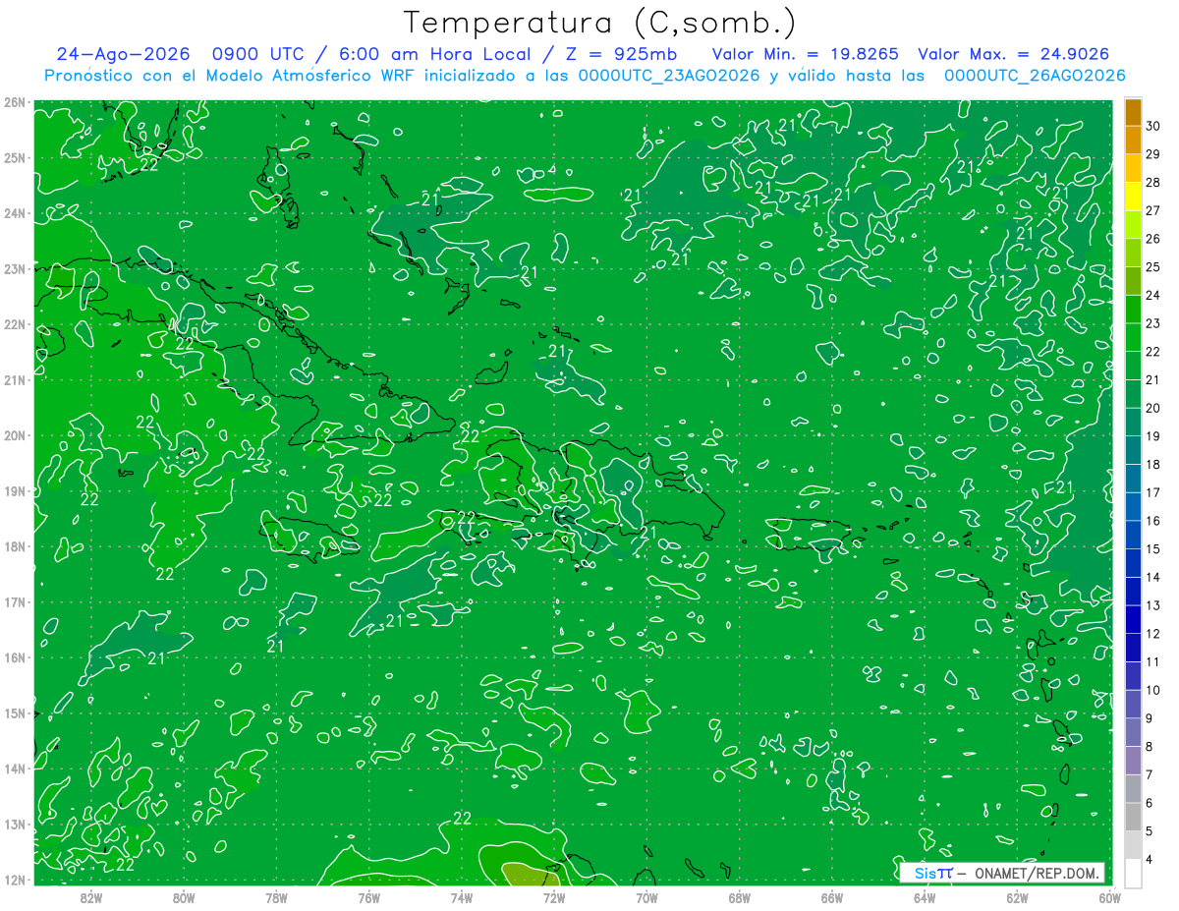Screen dimensions: 1179x911
Task: Click the "20N" latitude label
Action: [x=14, y=435]
